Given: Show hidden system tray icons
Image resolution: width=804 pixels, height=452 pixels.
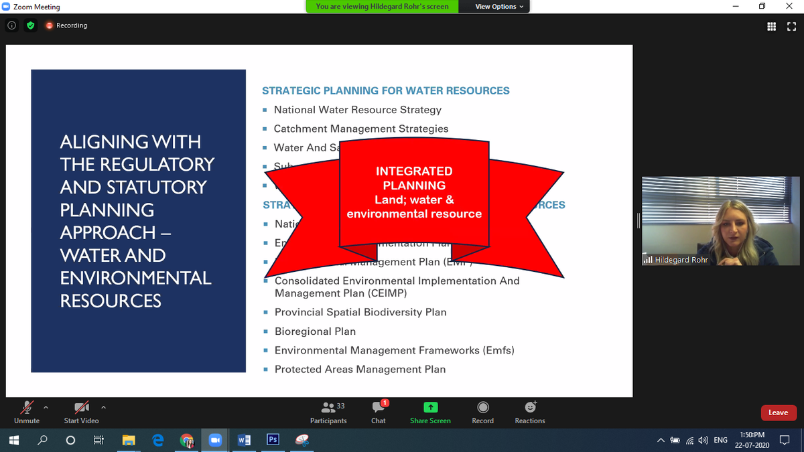Looking at the screenshot, I should pyautogui.click(x=661, y=440).
